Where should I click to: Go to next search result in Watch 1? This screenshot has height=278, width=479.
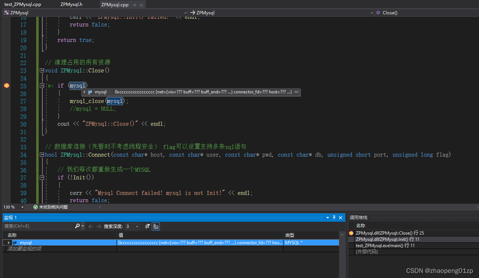pyautogui.click(x=98, y=227)
